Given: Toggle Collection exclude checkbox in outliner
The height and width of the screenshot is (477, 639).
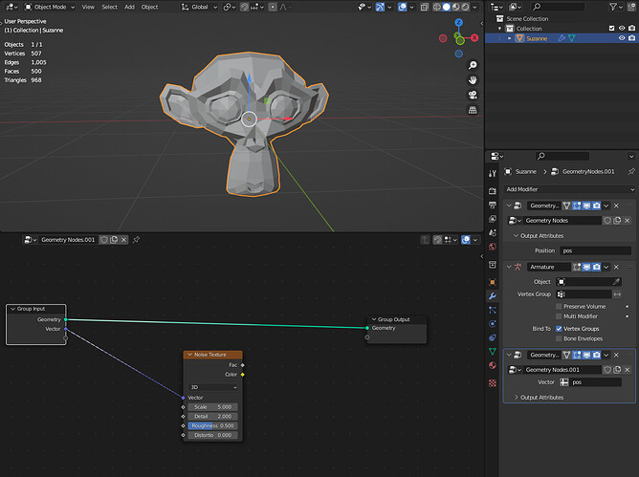Looking at the screenshot, I should coord(611,28).
